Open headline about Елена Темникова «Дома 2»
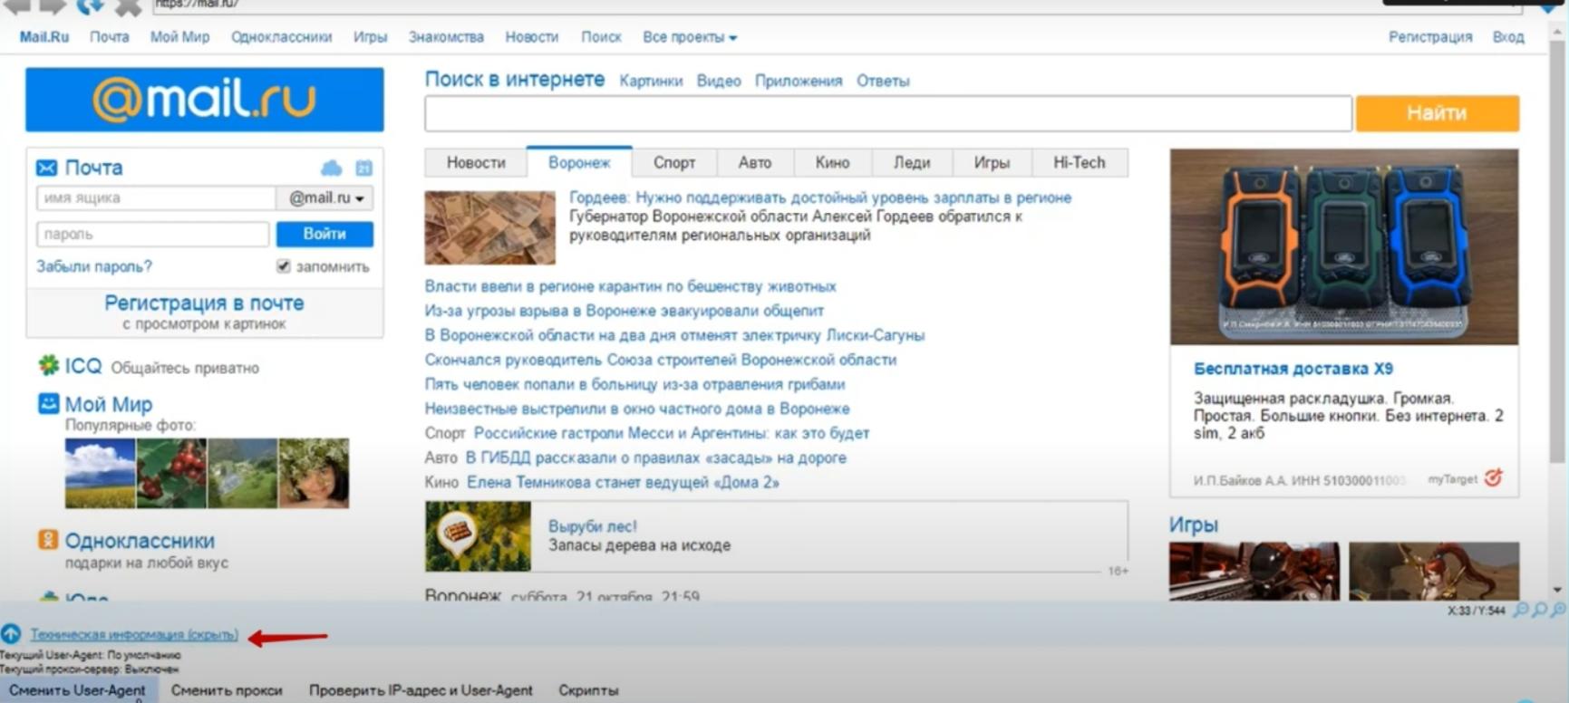This screenshot has height=703, width=1569. pyautogui.click(x=623, y=482)
